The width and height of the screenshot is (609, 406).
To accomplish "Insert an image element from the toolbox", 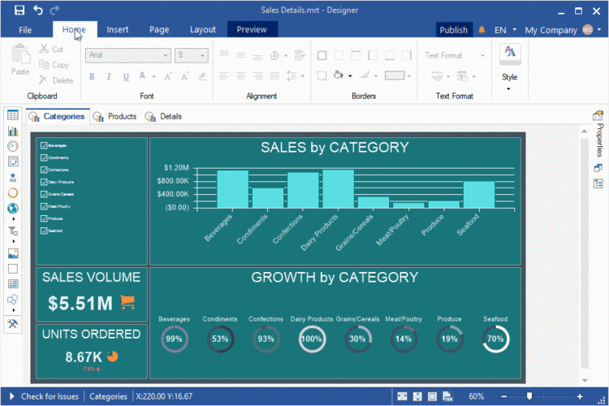I will pos(13,253).
